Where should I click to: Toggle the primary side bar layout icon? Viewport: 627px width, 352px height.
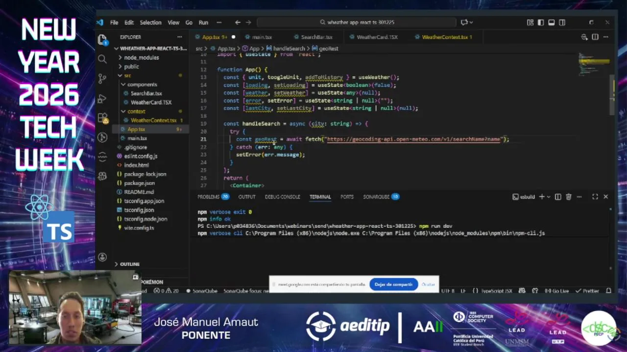(541, 22)
